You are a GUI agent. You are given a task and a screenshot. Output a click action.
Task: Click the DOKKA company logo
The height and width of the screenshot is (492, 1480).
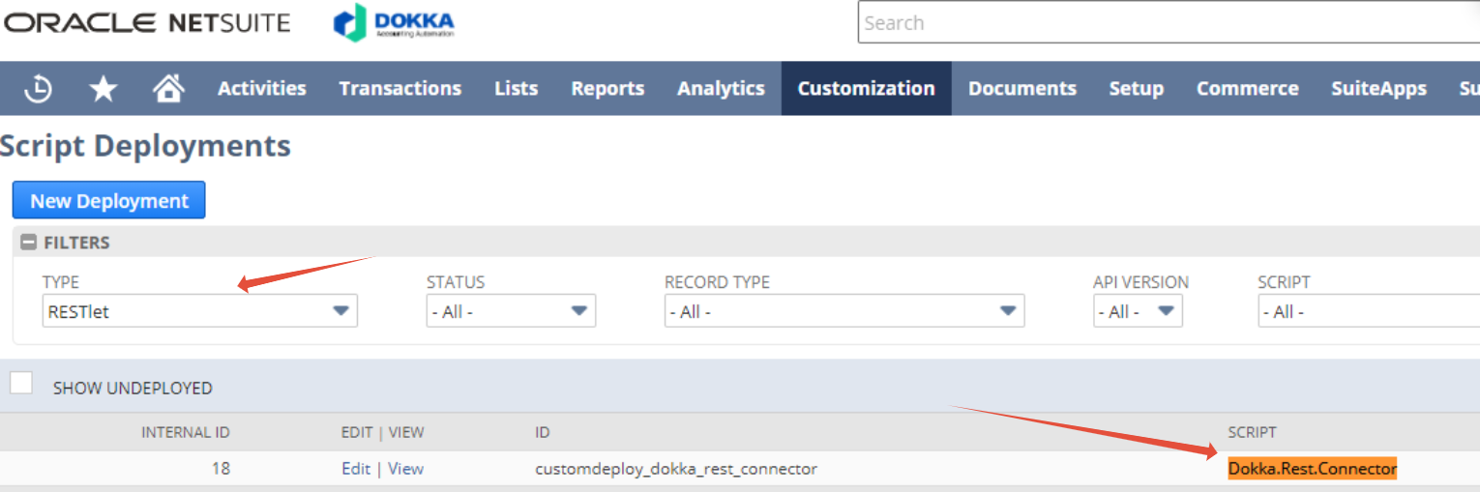click(x=394, y=22)
